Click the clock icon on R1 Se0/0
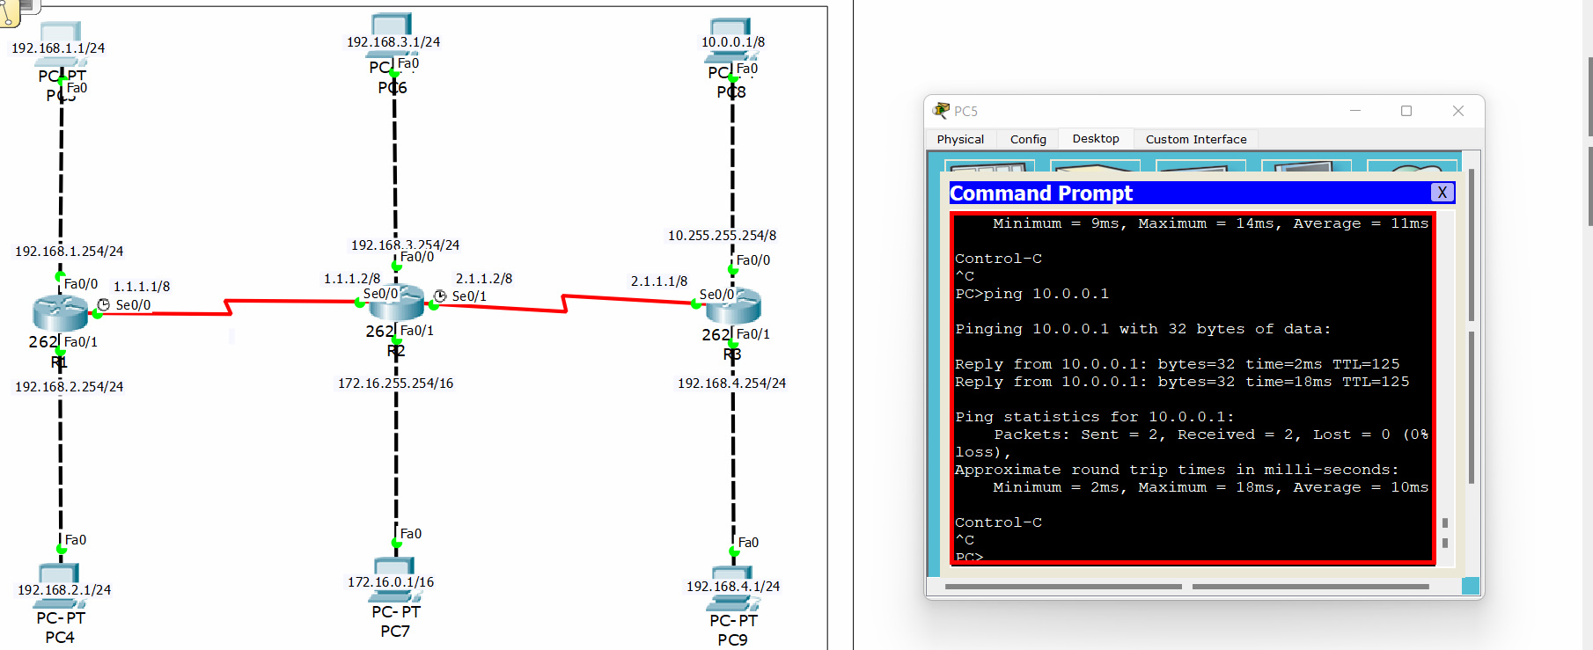The height and width of the screenshot is (650, 1593). pos(103,304)
